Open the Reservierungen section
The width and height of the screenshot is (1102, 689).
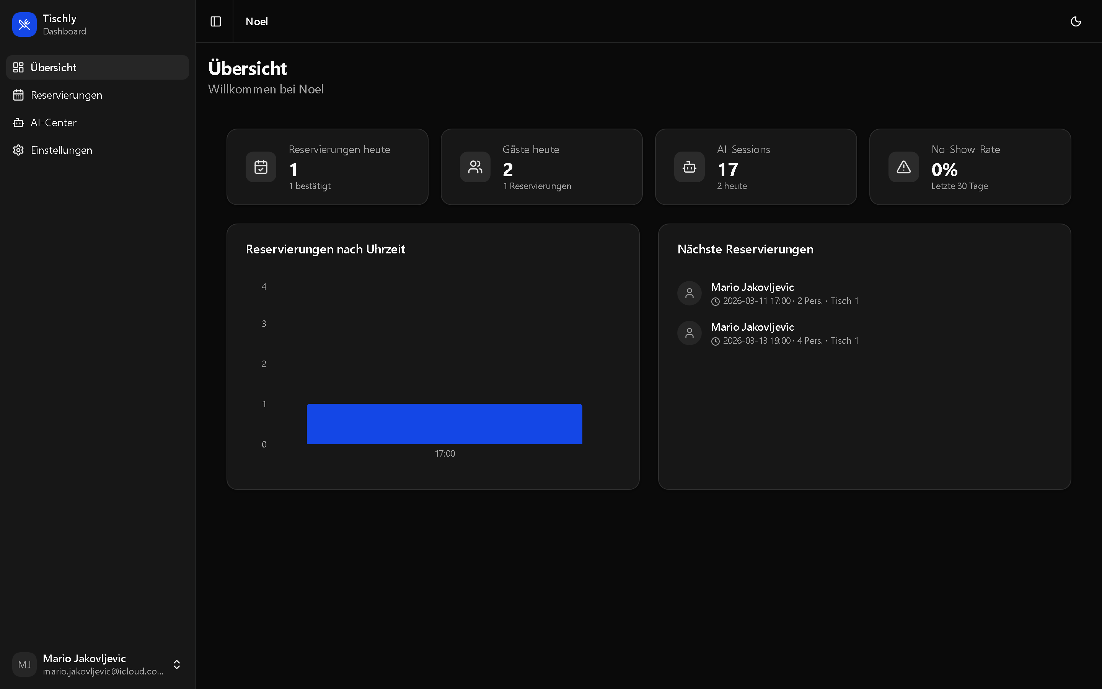coord(67,95)
